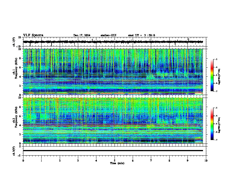Viewport: 232px width, 180px height.
Task: Click inside the ch.1 spectrogram panel
Action: tap(113, 72)
